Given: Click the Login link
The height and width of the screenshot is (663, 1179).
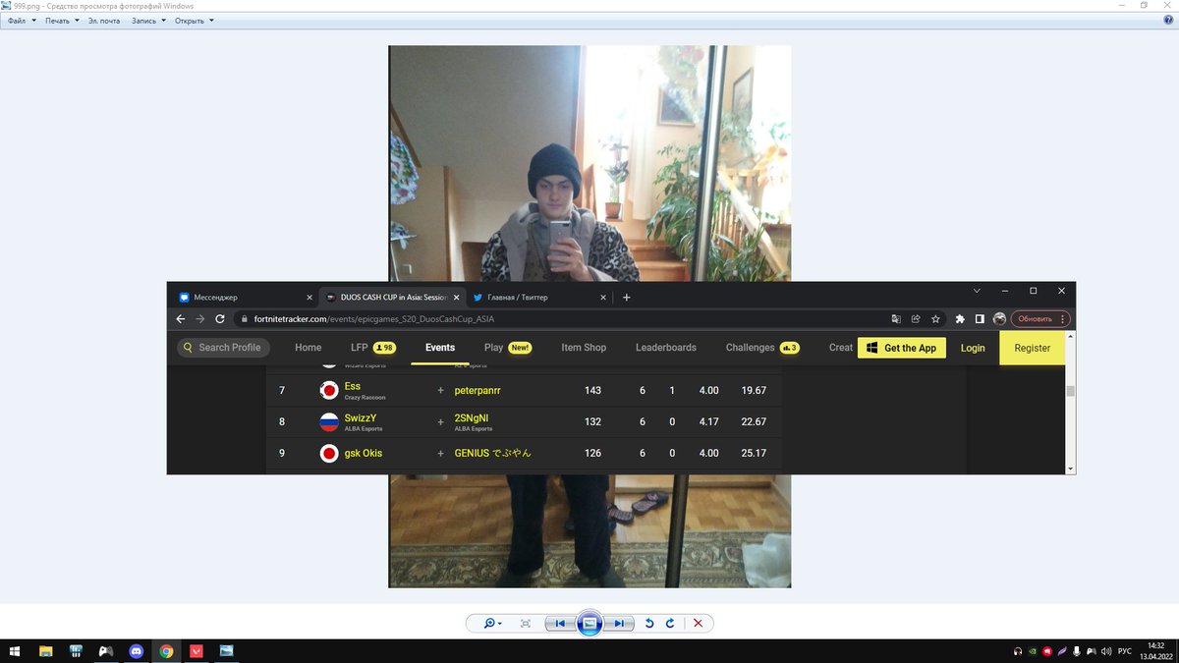Looking at the screenshot, I should coord(973,348).
